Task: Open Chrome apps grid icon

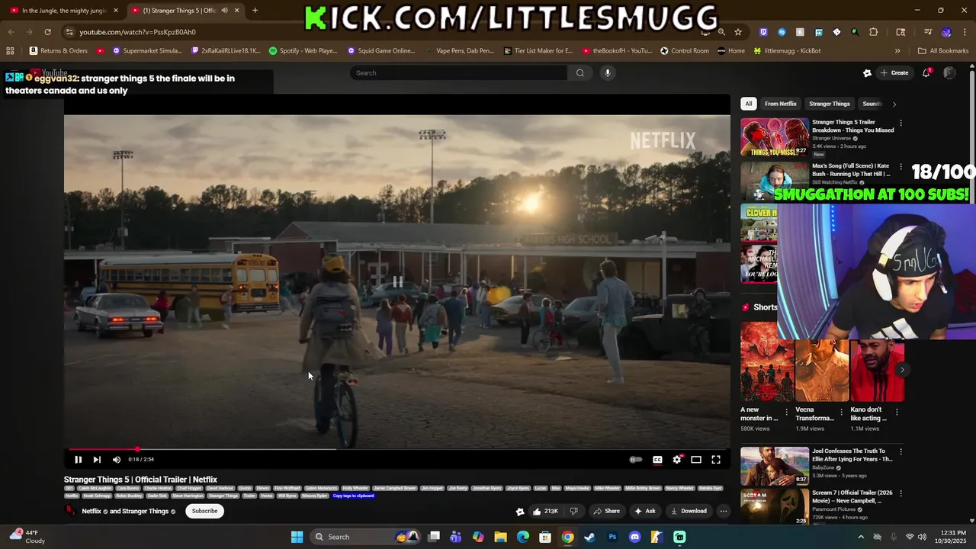Action: 10,51
